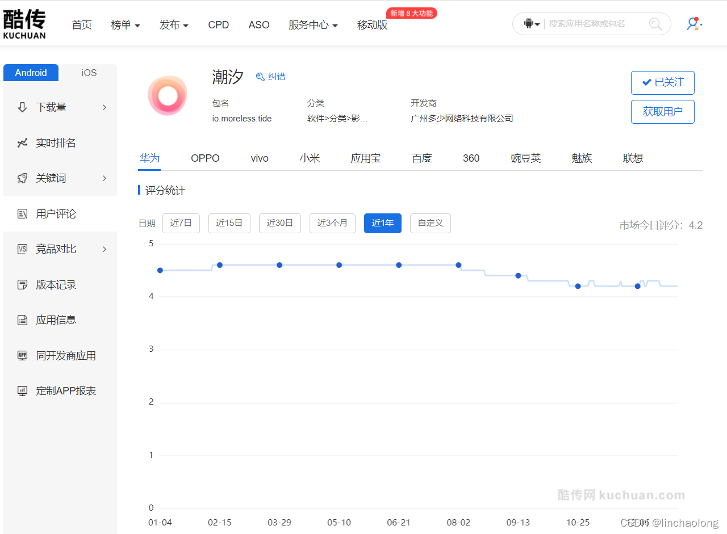The image size is (727, 534).
Task: Switch to the vivo market tab
Action: (260, 158)
